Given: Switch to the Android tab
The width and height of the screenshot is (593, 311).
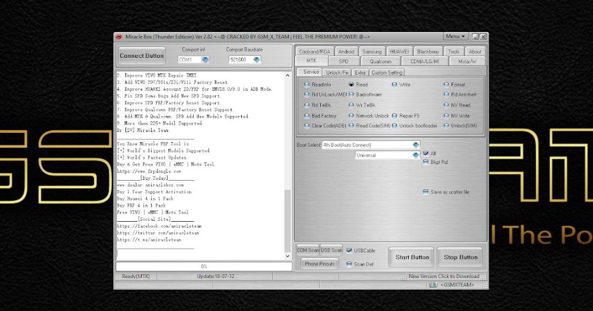Looking at the screenshot, I should click(x=346, y=51).
